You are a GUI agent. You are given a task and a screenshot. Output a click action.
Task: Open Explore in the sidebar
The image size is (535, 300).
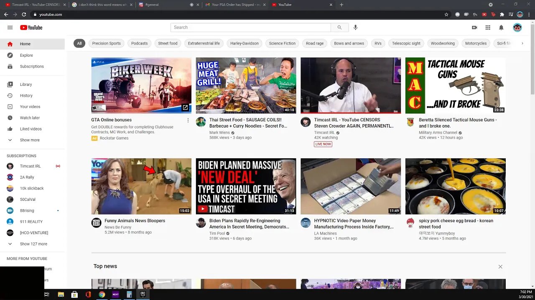(x=33, y=55)
